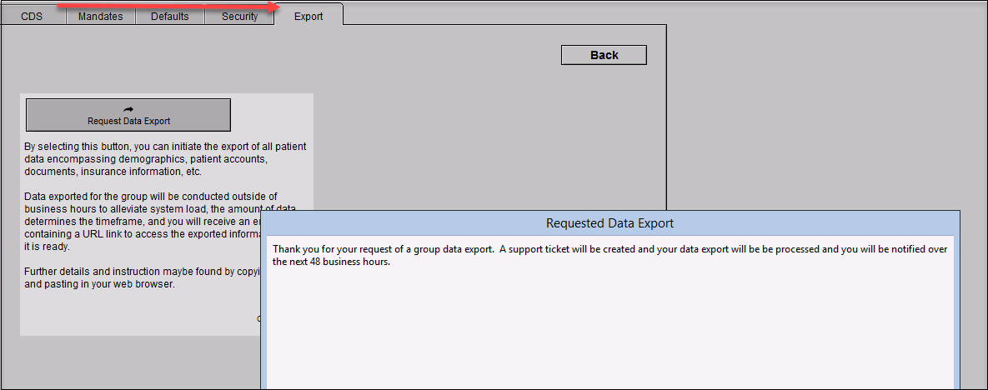Click the Requested Data Export dialog title bar
Screen dimensions: 988x390
(x=609, y=223)
